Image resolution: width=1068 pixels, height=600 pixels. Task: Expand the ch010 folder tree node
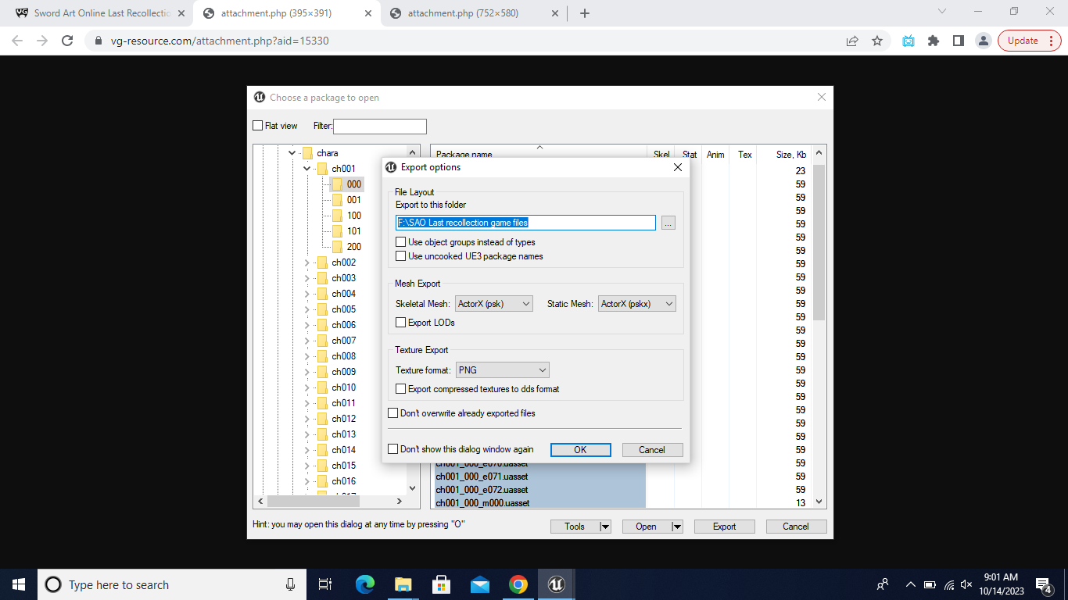tap(306, 387)
